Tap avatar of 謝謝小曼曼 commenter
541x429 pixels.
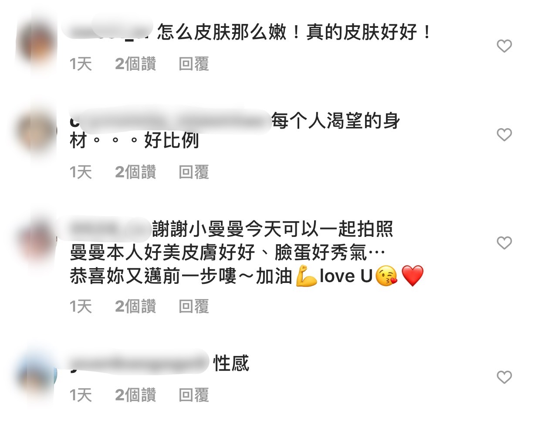tap(37, 240)
